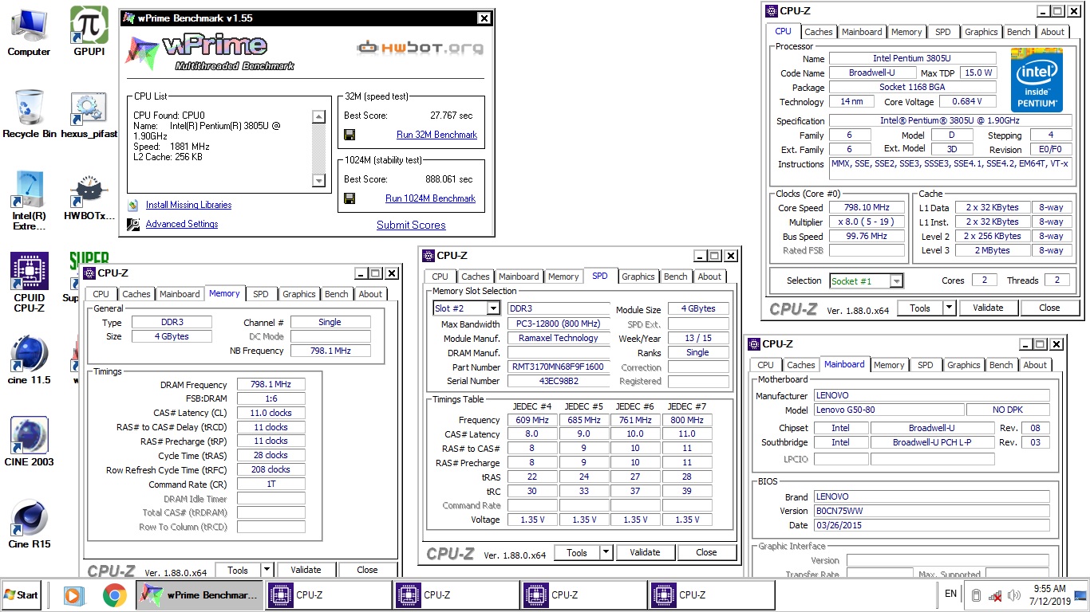
Task: Open SPD tab in Memory window
Action: [261, 294]
